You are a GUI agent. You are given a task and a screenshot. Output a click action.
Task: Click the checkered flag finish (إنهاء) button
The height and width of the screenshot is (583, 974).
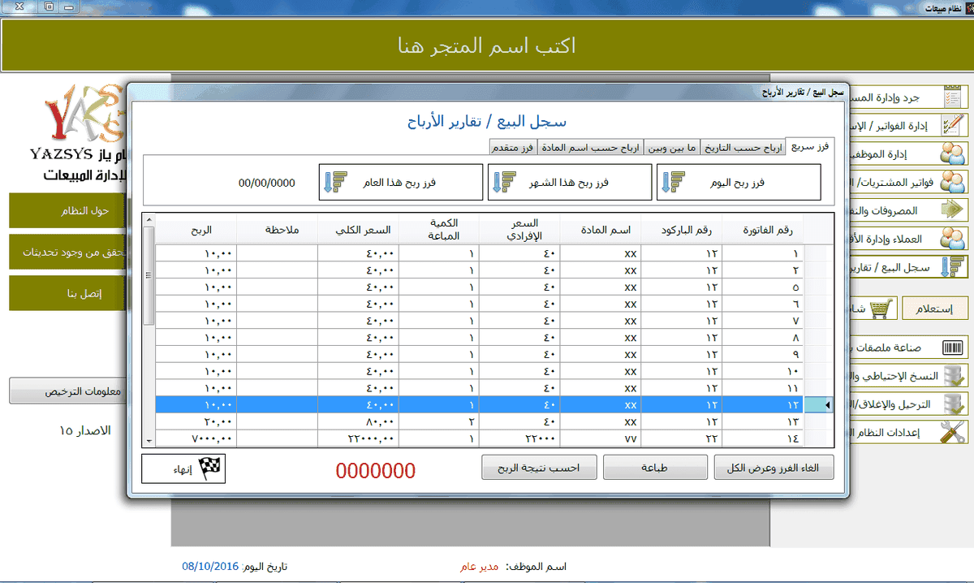[184, 469]
